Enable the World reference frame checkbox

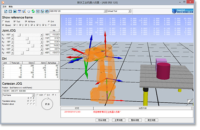tap(3, 21)
